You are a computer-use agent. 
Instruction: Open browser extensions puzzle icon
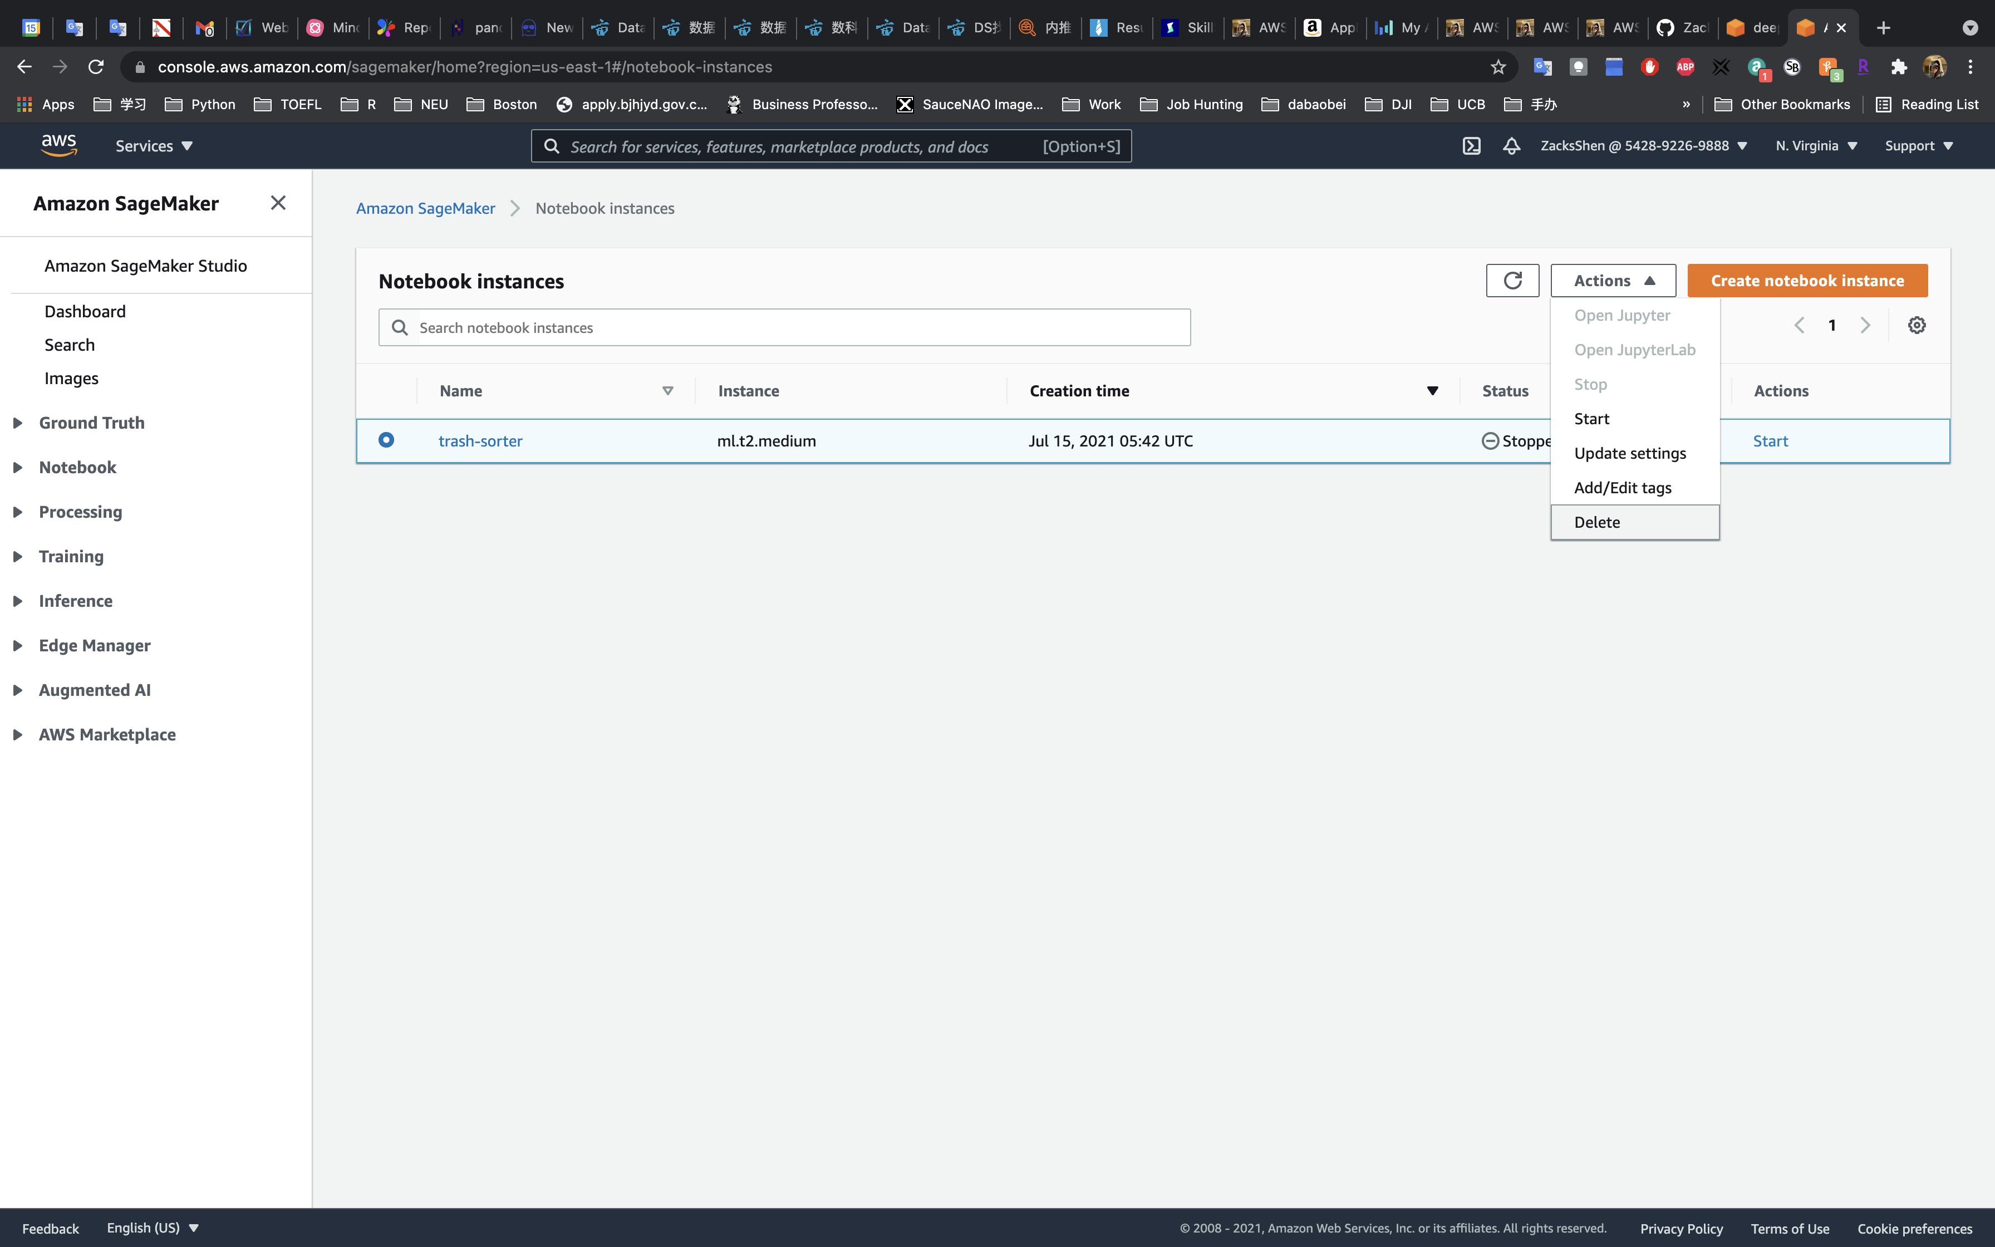[1899, 67]
